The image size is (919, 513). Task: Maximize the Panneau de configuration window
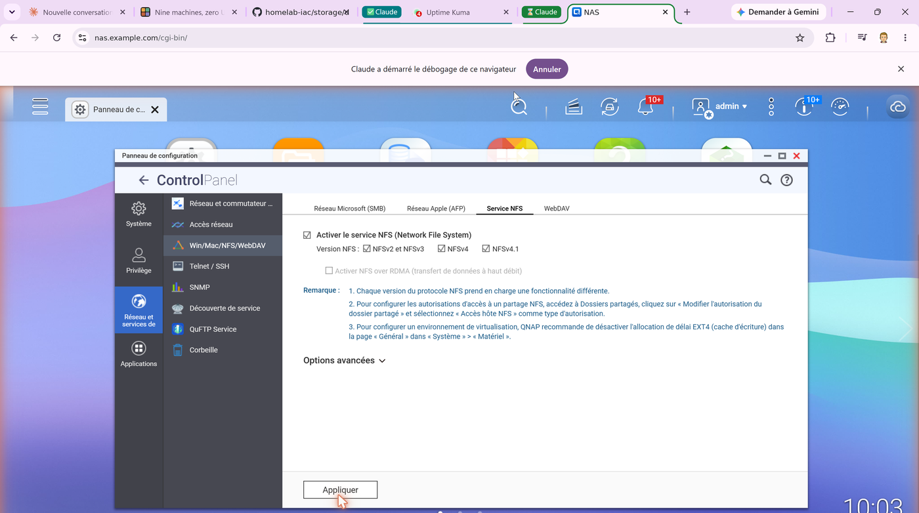tap(782, 156)
